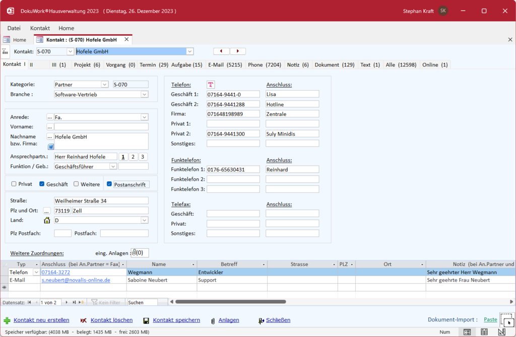Open the Branche dropdown list
Screen dimensions: 516x337
pyautogui.click(x=144, y=94)
